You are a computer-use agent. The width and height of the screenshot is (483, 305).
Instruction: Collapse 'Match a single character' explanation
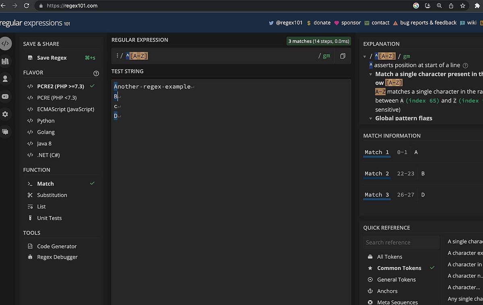371,75
